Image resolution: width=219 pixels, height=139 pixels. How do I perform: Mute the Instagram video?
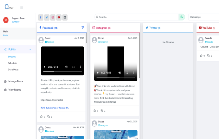[120, 73]
